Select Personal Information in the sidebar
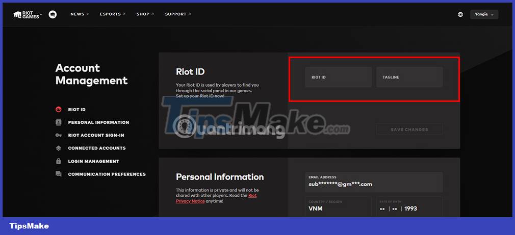This screenshot has height=235, width=515. 98,122
